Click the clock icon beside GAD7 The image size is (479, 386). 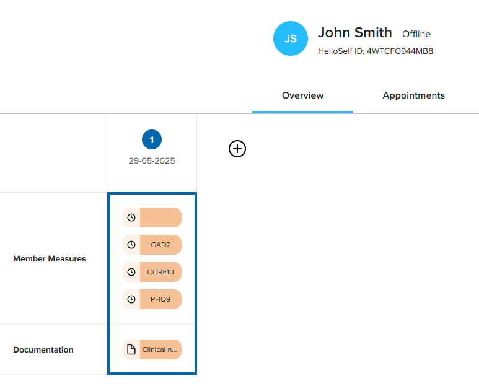pyautogui.click(x=131, y=245)
